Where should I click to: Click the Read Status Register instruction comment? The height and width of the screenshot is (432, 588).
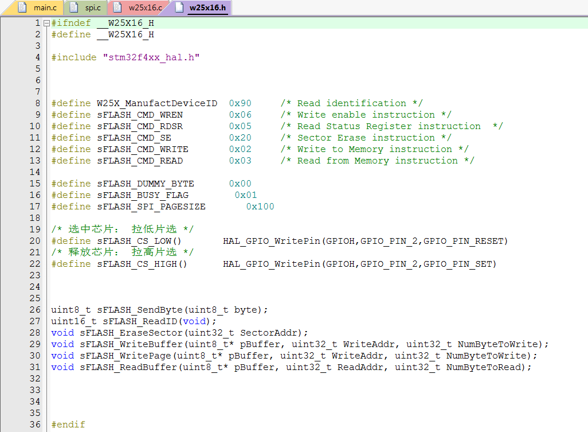(391, 126)
